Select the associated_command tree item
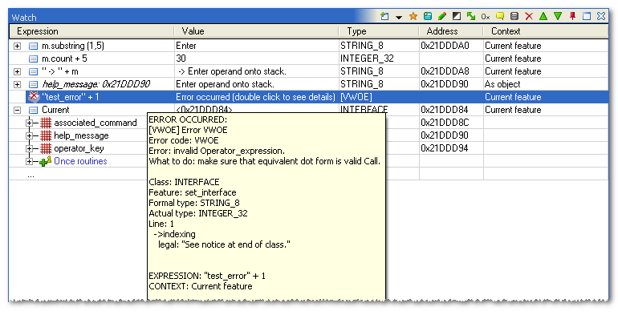618x315 pixels. (96, 123)
